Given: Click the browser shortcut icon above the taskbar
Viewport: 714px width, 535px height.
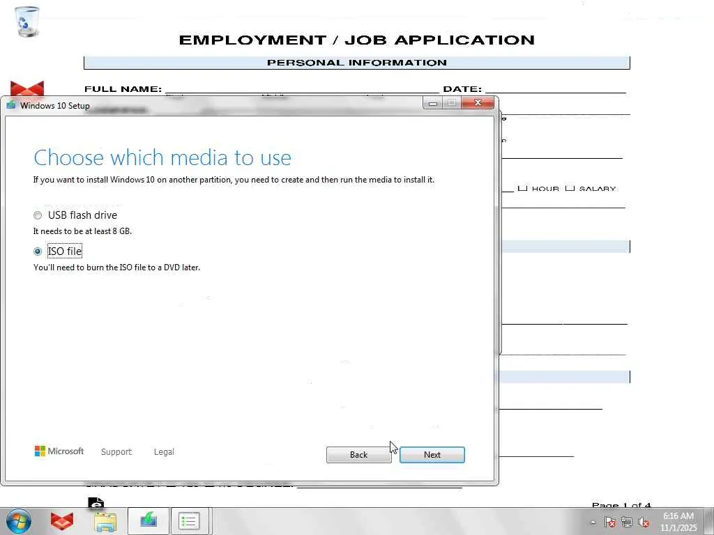Looking at the screenshot, I should pyautogui.click(x=96, y=503).
